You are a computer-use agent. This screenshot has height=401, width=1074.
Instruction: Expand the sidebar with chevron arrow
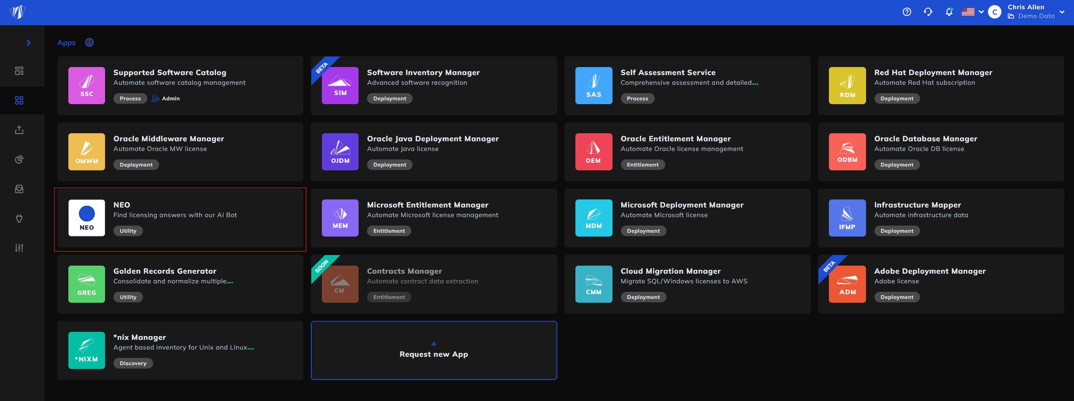(x=28, y=43)
